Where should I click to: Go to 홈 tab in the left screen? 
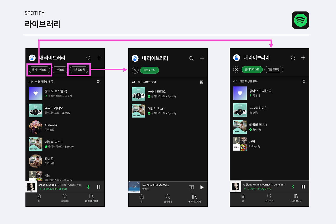39,198
